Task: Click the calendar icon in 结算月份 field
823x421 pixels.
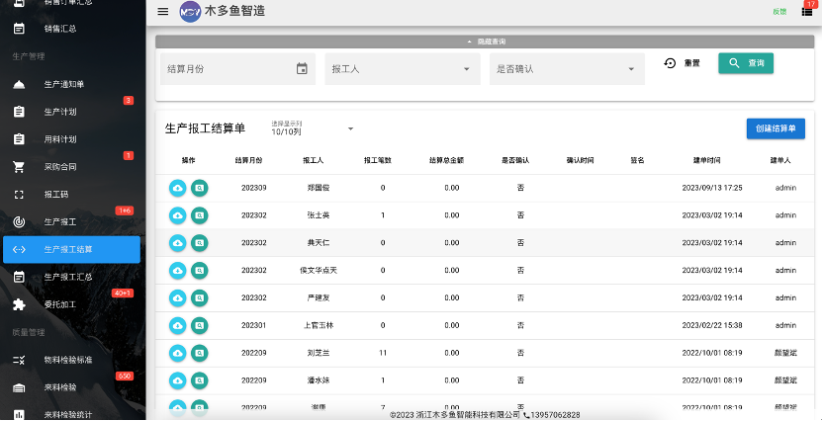Action: [302, 68]
